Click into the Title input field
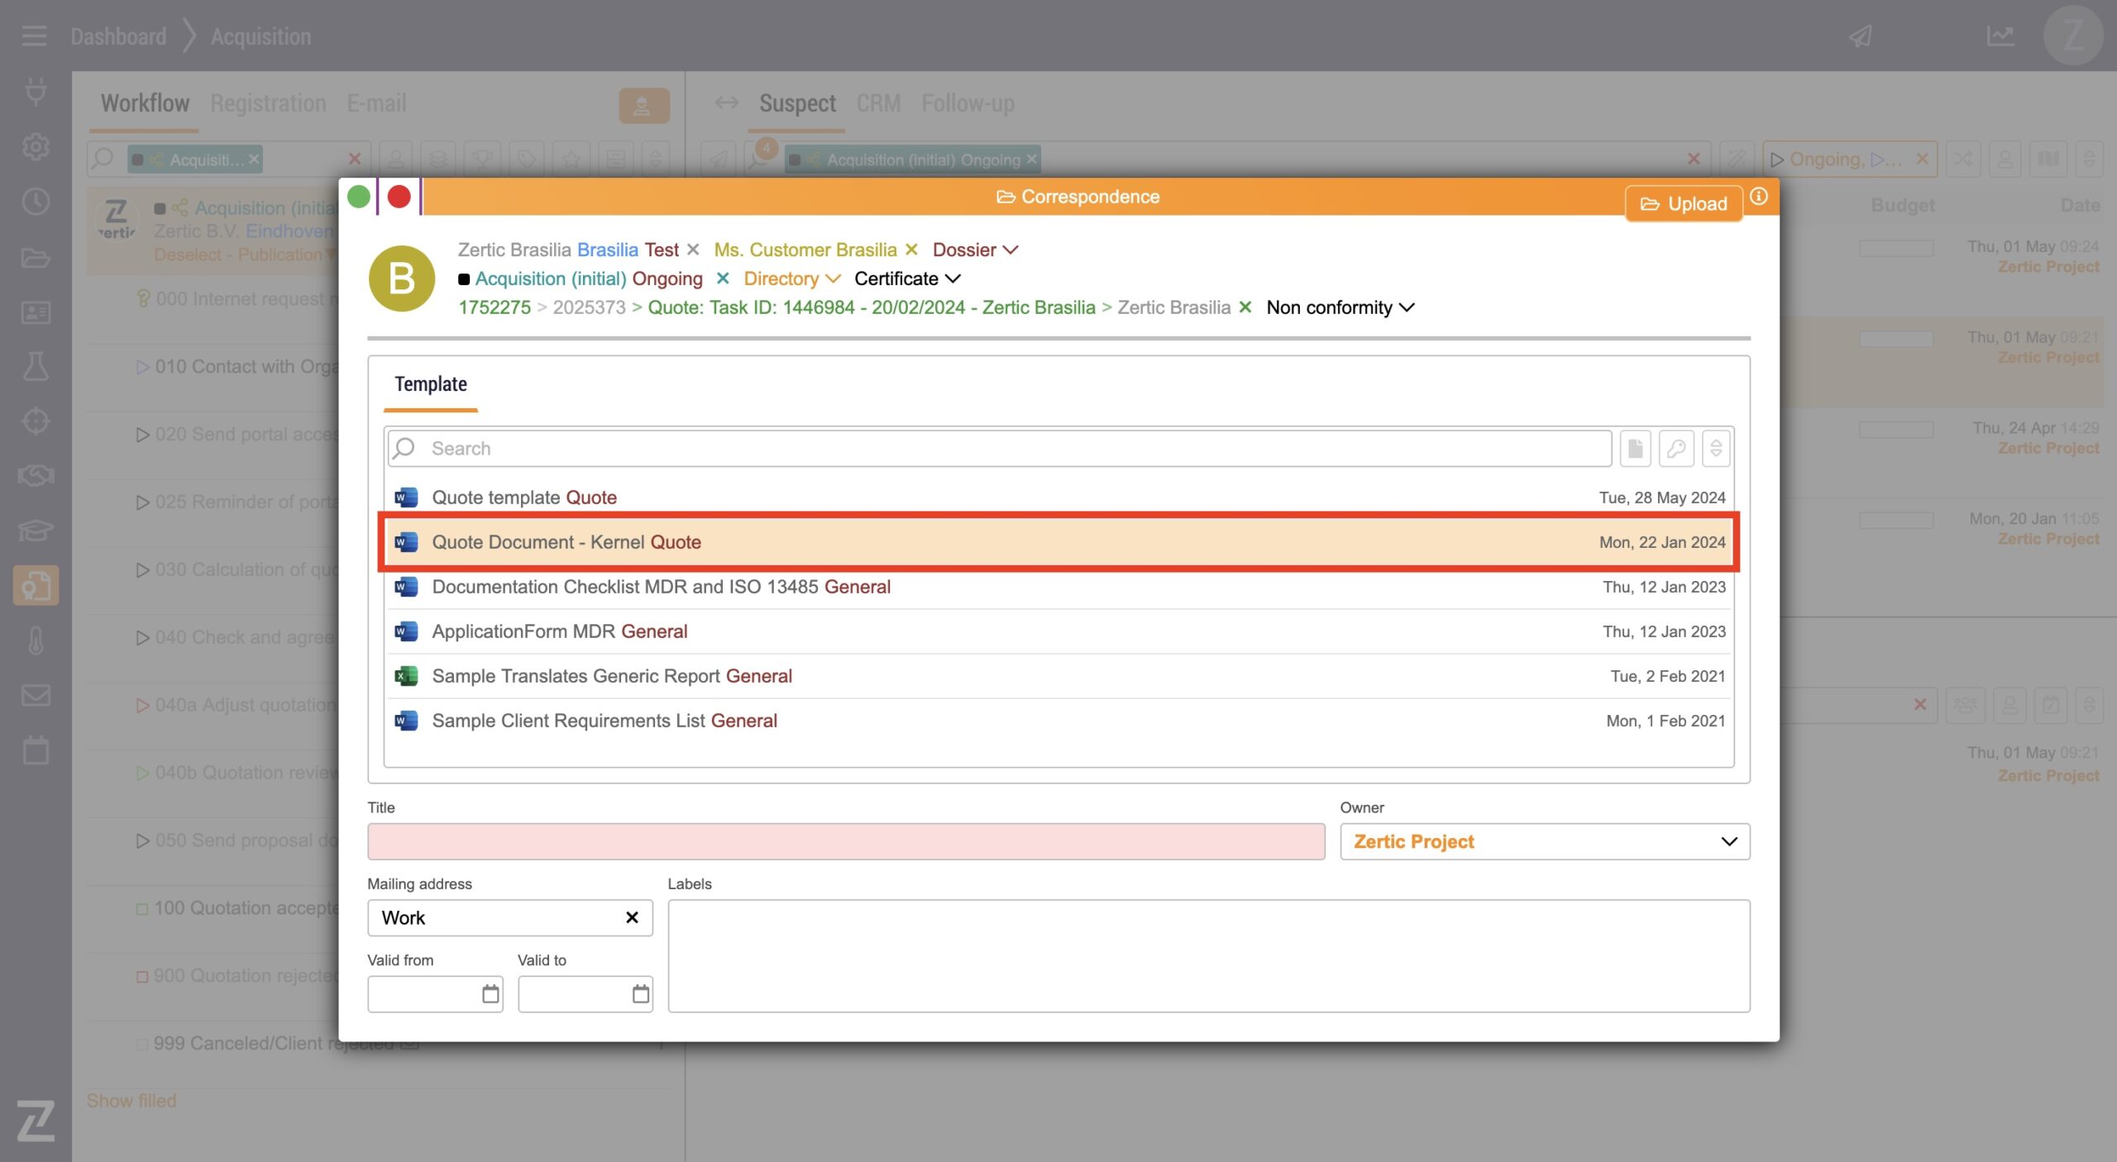 (845, 841)
